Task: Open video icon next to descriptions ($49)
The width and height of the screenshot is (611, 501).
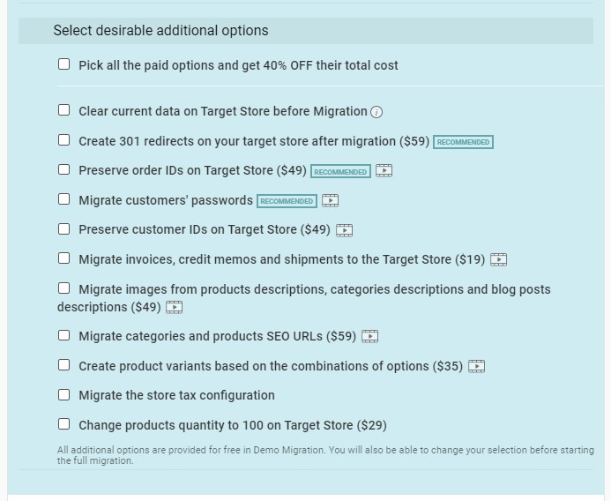Action: pyautogui.click(x=175, y=307)
